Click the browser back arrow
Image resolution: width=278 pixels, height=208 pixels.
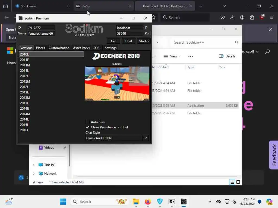pyautogui.click(x=7, y=18)
